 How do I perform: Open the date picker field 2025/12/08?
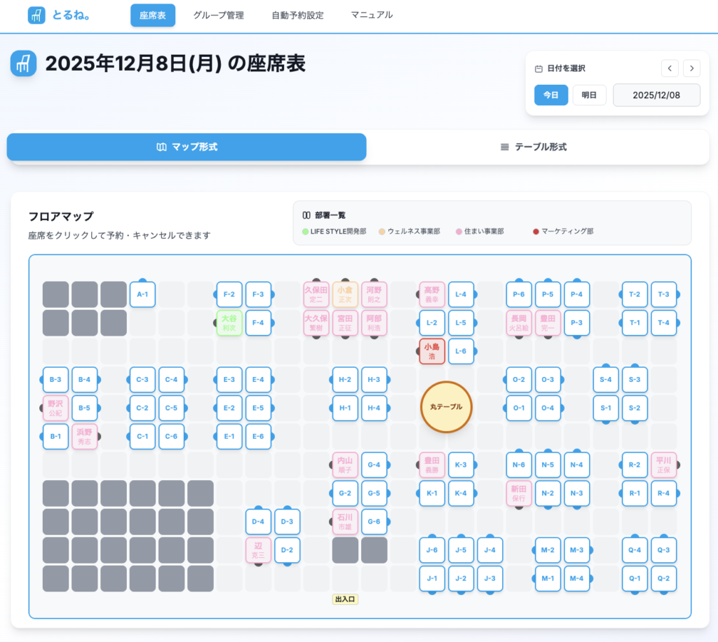point(656,95)
